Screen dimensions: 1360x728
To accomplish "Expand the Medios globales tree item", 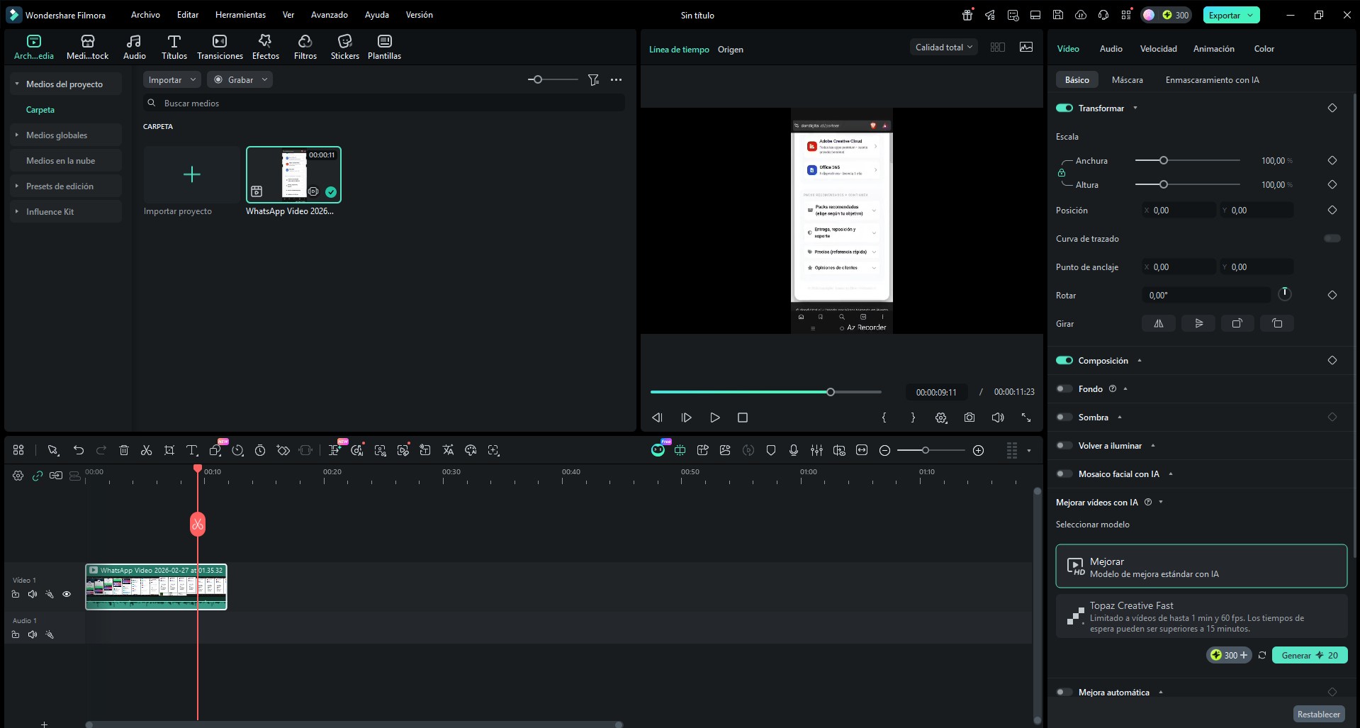I will (17, 135).
